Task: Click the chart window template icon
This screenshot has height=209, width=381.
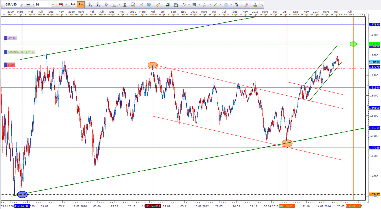Action: pyautogui.click(x=176, y=5)
